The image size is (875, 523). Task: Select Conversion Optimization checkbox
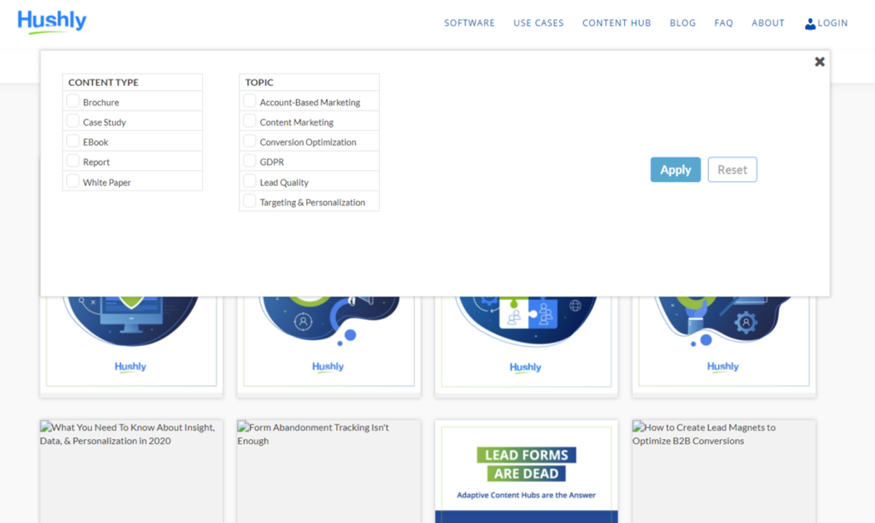pos(249,141)
